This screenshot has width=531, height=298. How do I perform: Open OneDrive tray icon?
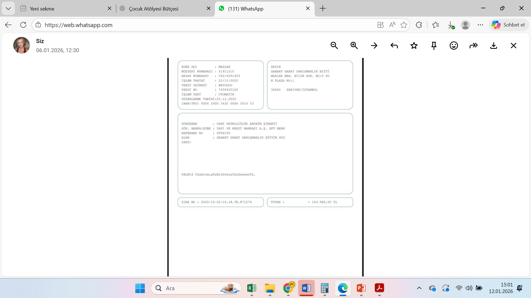433,288
